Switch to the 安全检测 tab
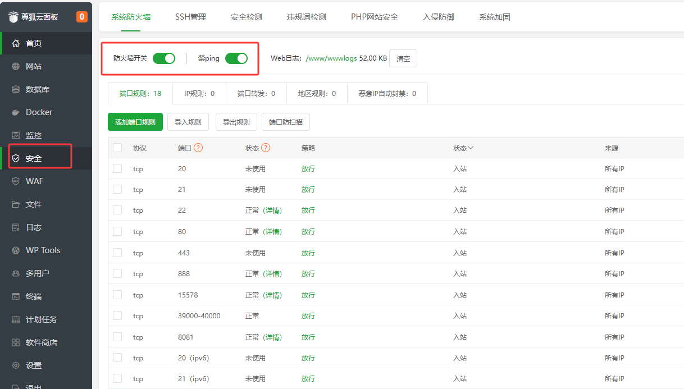684x389 pixels. pyautogui.click(x=247, y=17)
